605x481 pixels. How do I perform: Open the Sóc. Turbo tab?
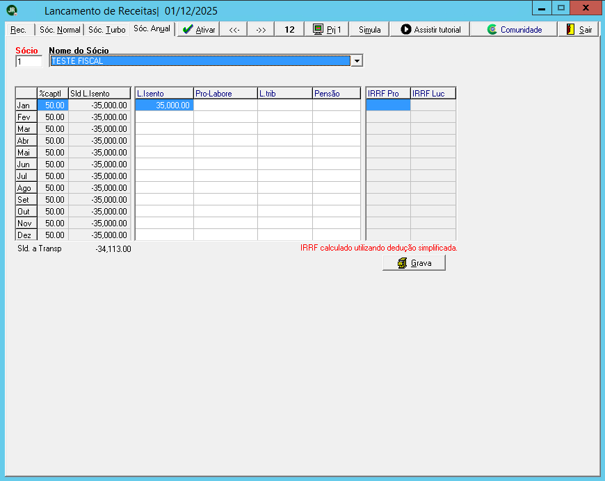click(107, 30)
